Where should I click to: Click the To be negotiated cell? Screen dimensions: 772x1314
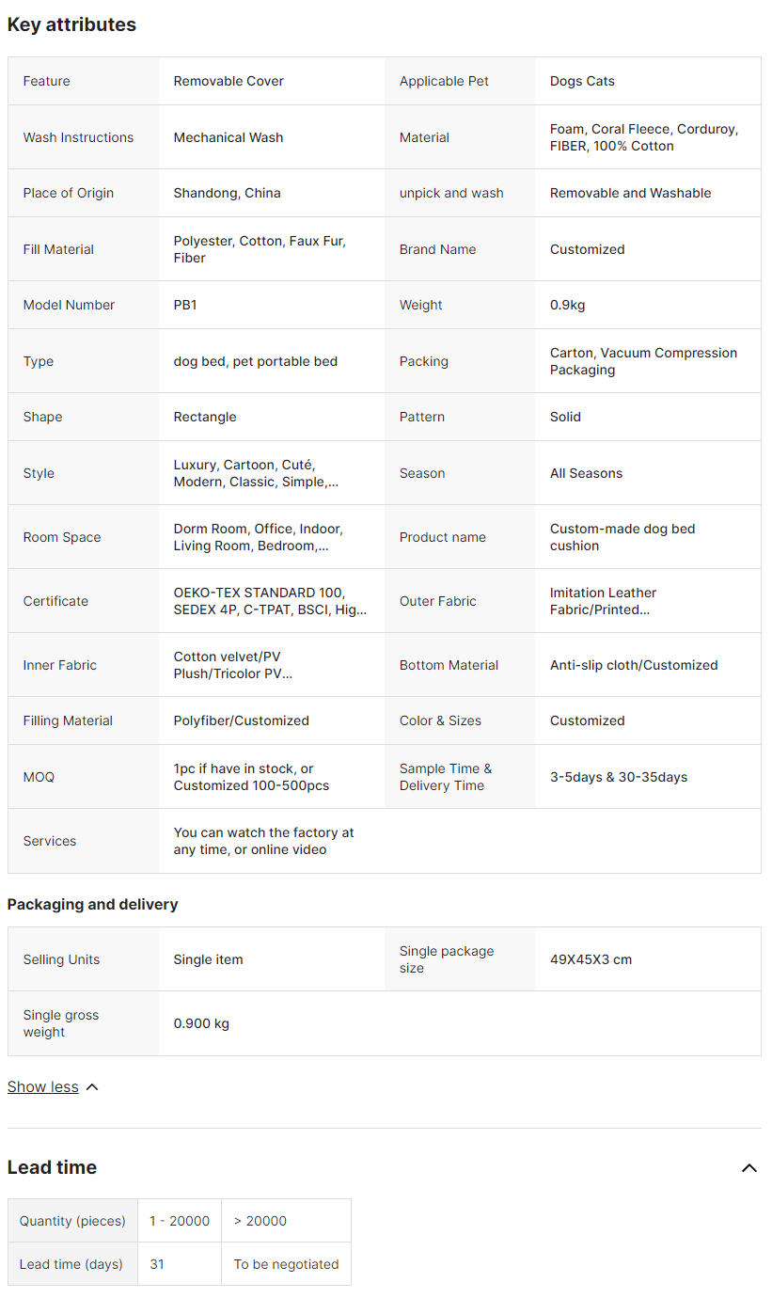tap(287, 1264)
